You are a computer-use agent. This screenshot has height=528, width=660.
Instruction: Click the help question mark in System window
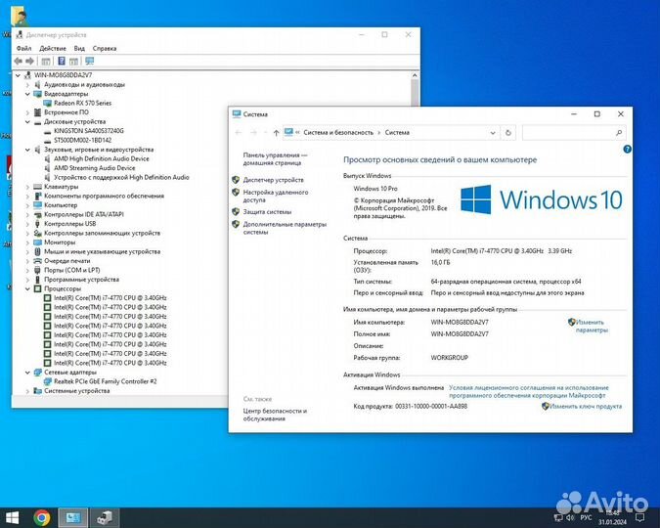click(x=627, y=149)
